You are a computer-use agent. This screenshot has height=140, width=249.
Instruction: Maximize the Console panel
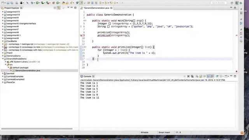[235, 76]
